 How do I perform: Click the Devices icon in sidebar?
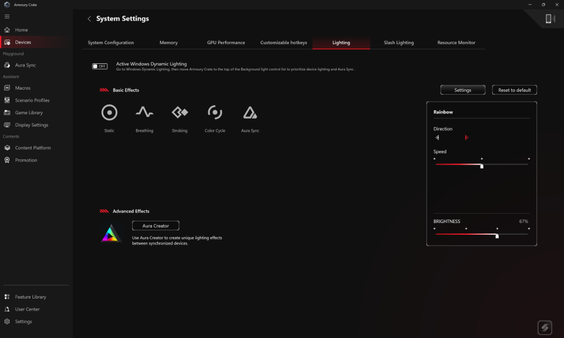(x=7, y=42)
